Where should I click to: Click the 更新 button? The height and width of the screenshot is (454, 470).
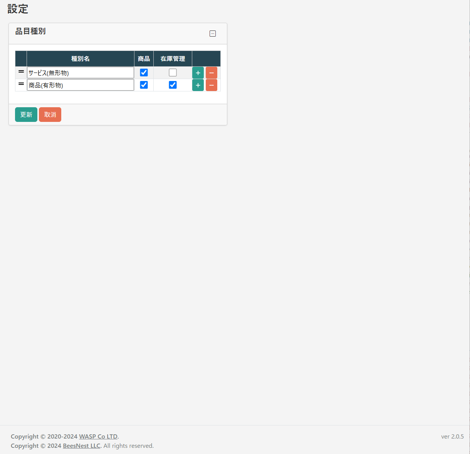(x=26, y=115)
